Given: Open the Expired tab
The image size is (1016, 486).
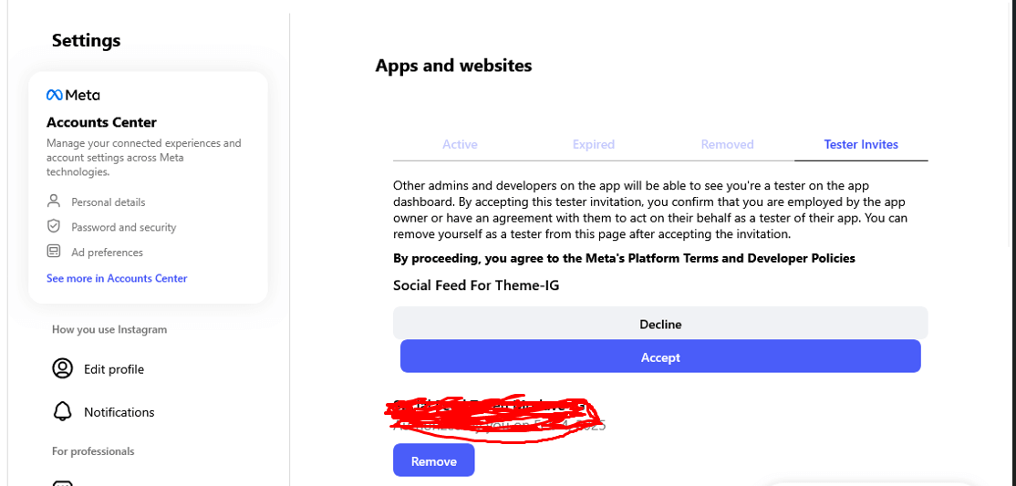Looking at the screenshot, I should pos(594,144).
